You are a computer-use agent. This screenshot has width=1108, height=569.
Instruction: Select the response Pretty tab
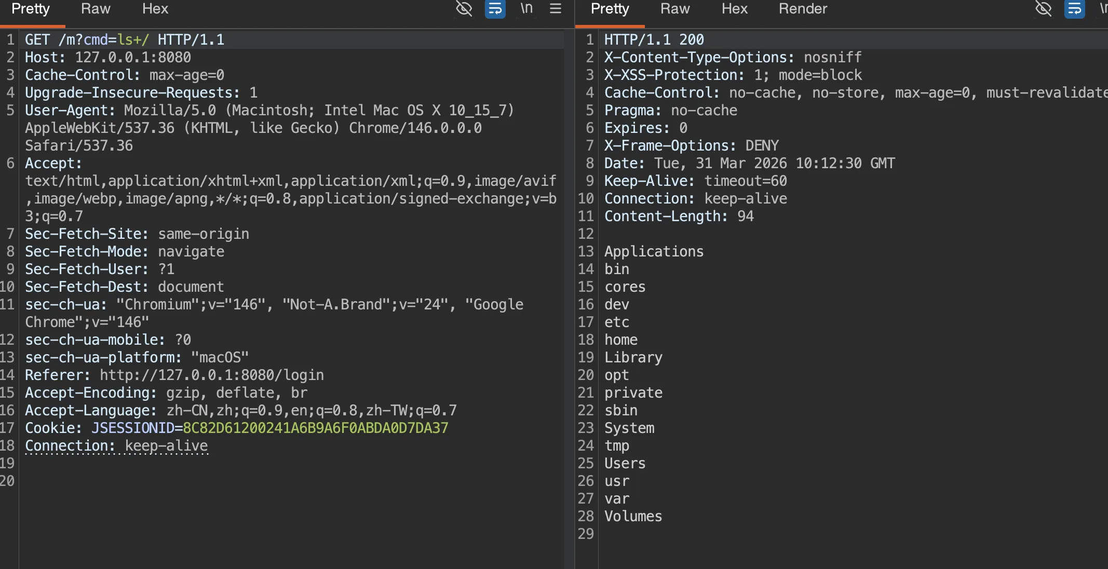[610, 9]
